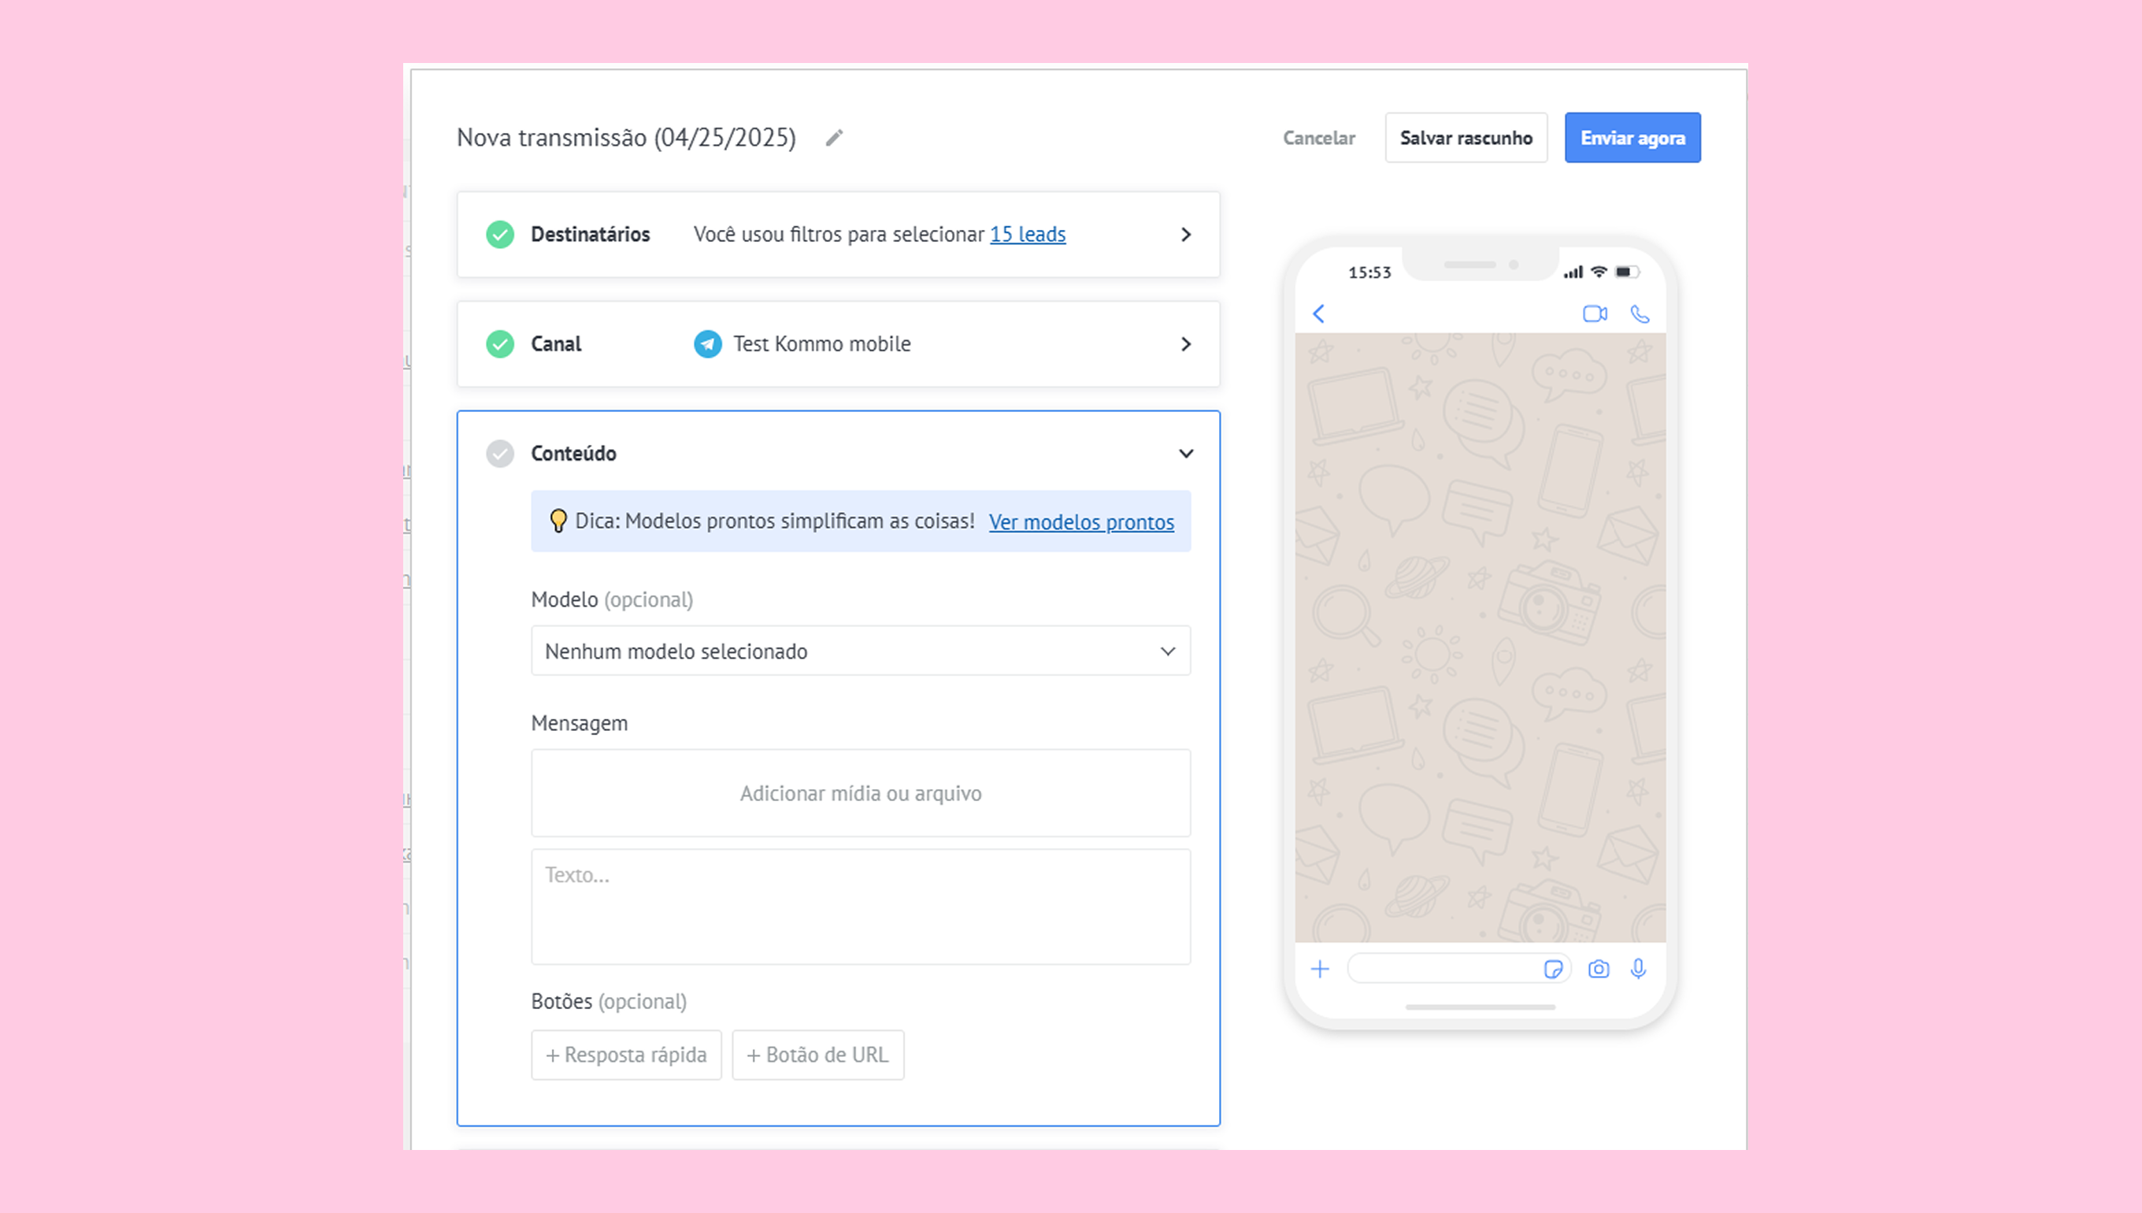The image size is (2142, 1213).
Task: Click the Destinatários section label
Action: pyautogui.click(x=591, y=235)
